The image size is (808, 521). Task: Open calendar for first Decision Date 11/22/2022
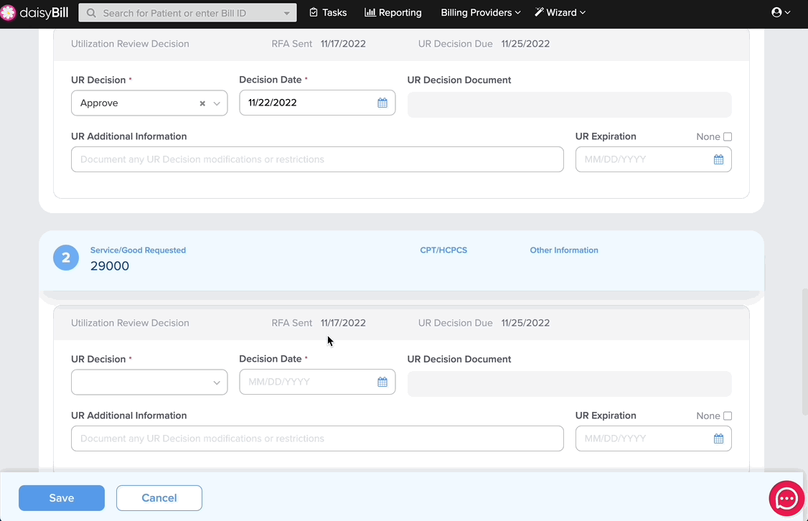coord(382,103)
